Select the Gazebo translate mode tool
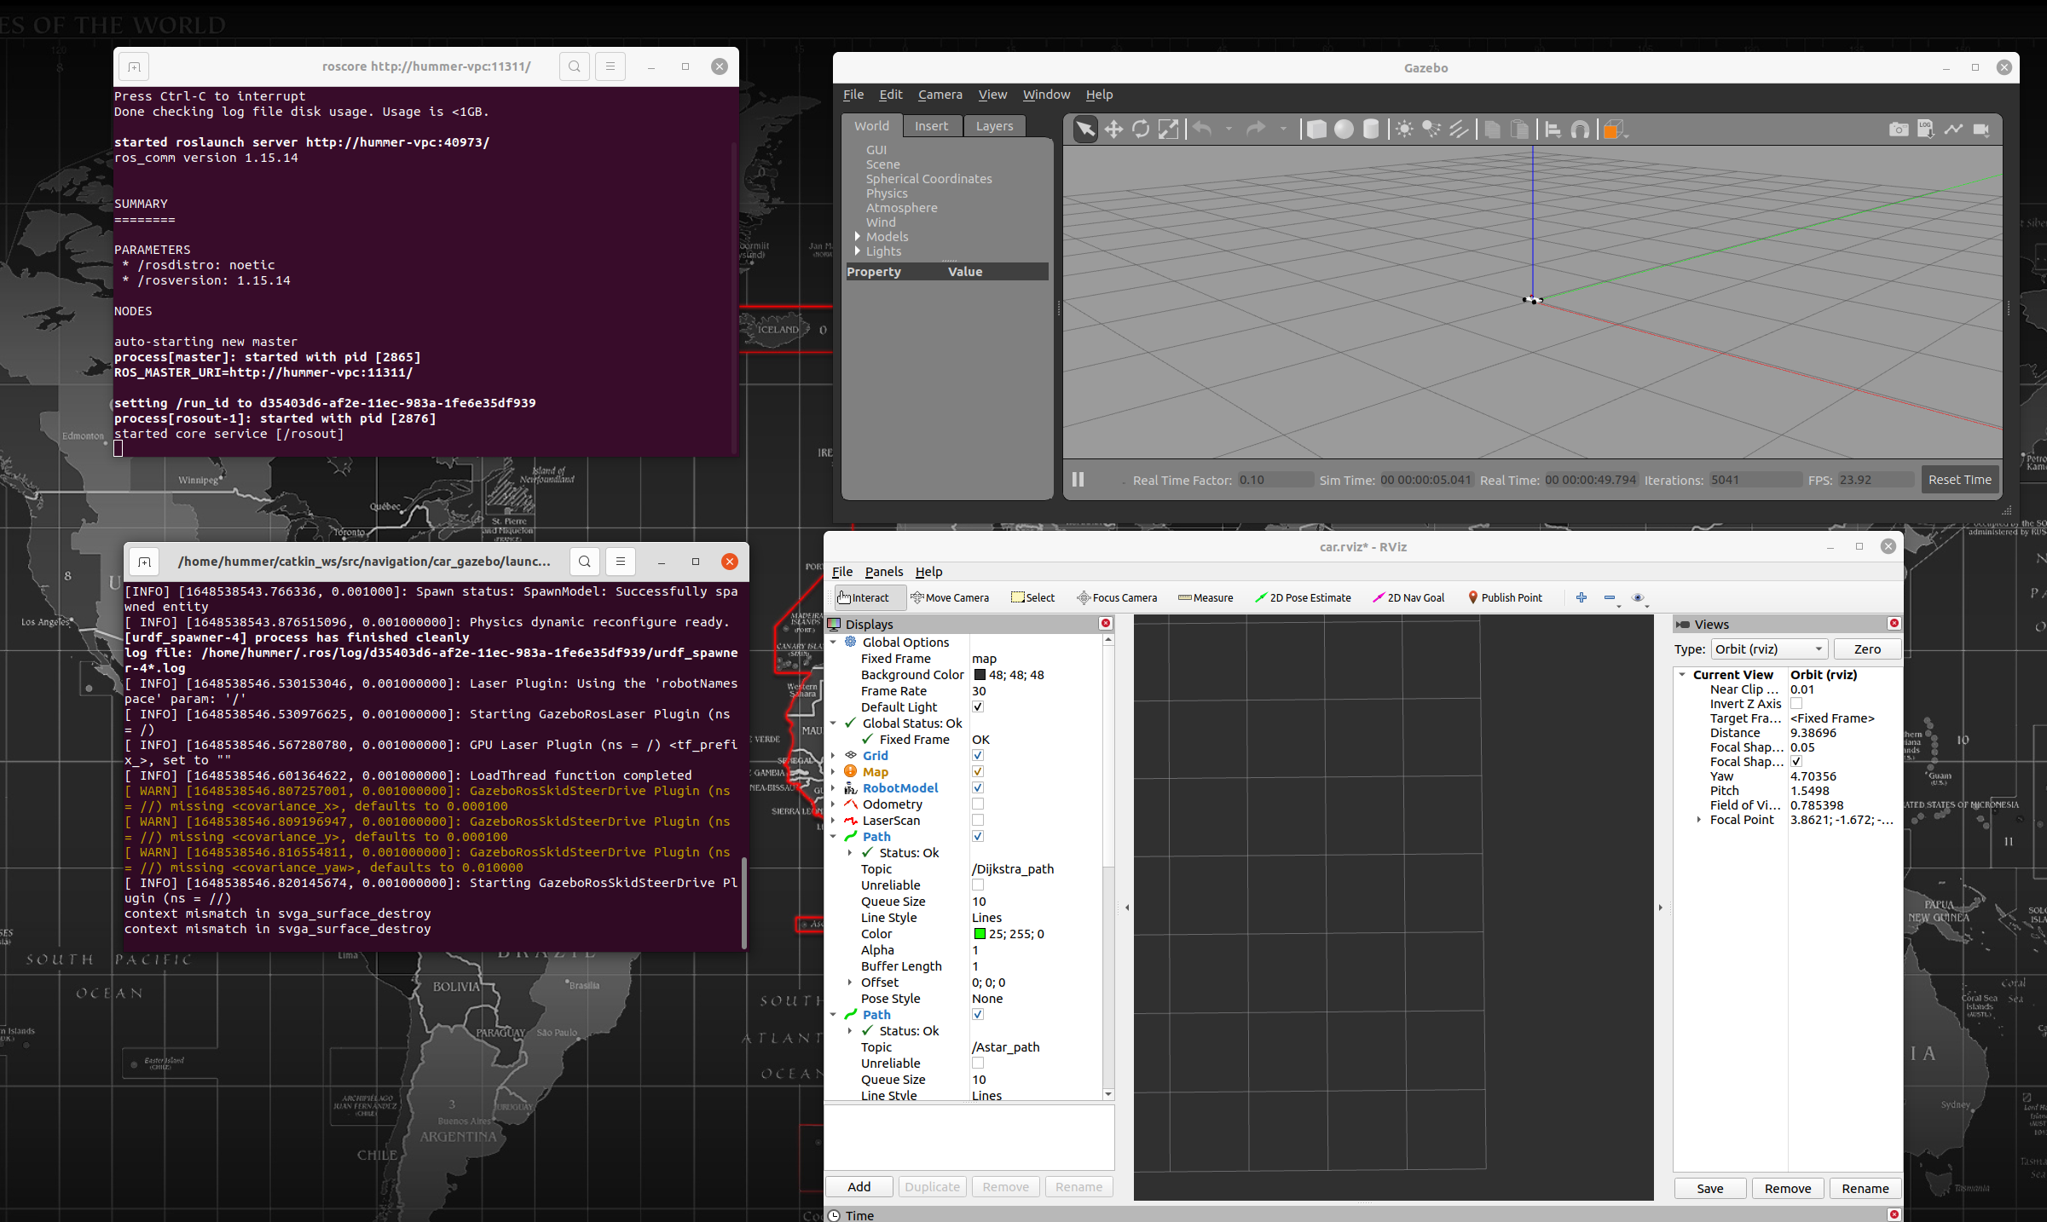This screenshot has height=1222, width=2047. [1113, 130]
